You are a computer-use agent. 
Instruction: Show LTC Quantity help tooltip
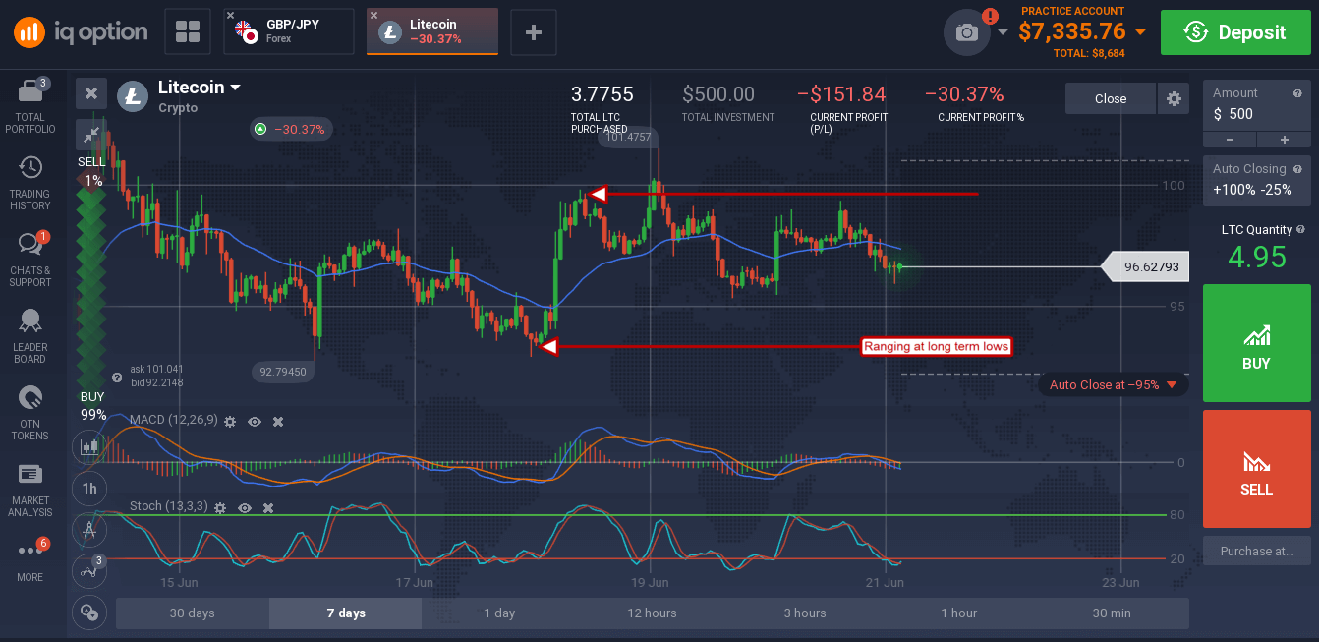[1300, 229]
